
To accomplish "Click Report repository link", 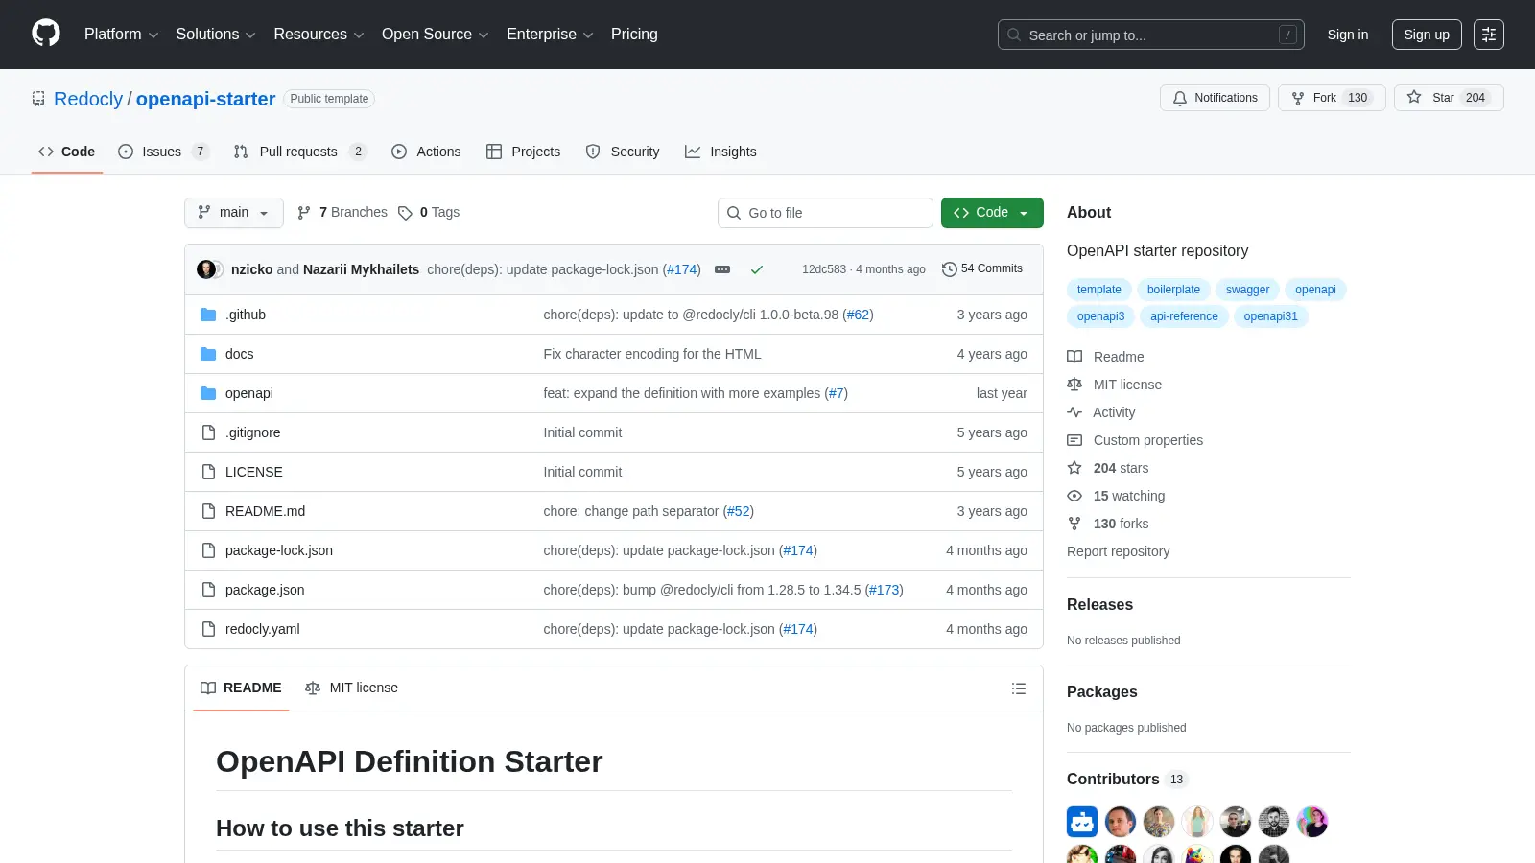I will click(1118, 551).
